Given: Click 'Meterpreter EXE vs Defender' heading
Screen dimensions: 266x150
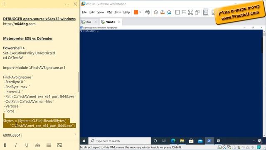Looking at the screenshot, I should pyautogui.click(x=28, y=38).
